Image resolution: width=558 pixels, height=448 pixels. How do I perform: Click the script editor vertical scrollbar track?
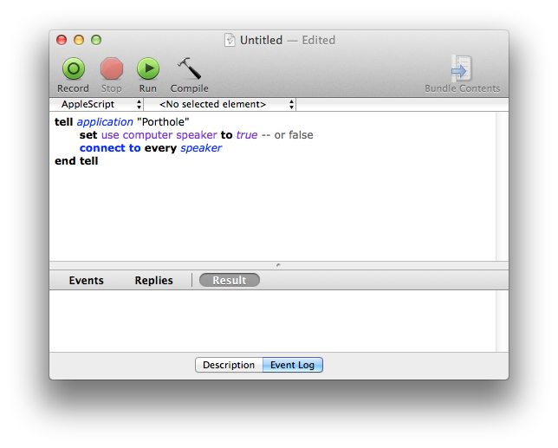click(x=503, y=186)
